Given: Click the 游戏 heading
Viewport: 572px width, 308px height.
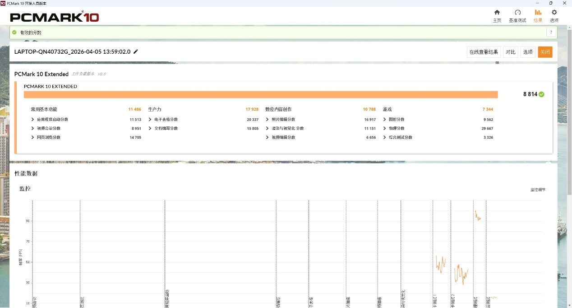Looking at the screenshot, I should (387, 109).
